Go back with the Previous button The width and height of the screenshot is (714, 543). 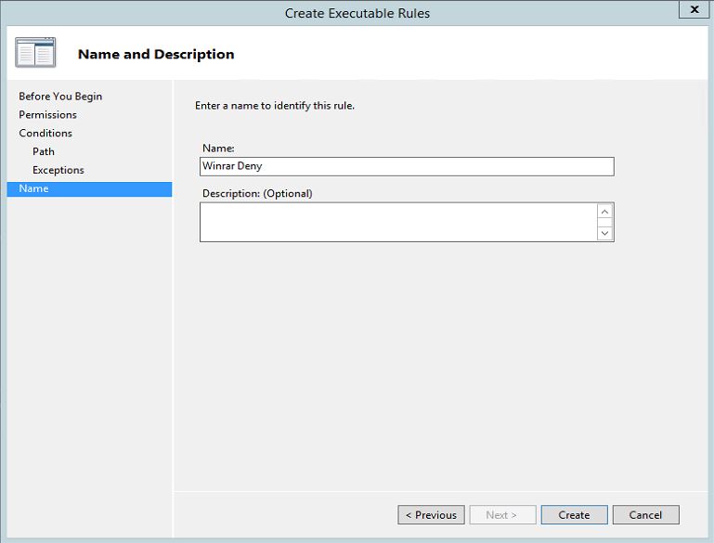click(x=431, y=515)
